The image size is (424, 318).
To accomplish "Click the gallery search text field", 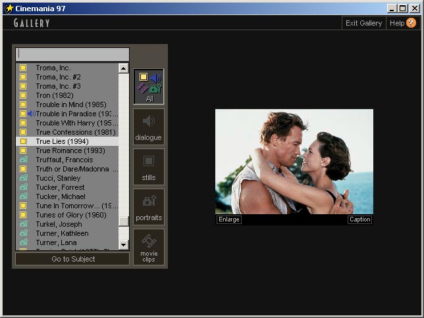I will (x=72, y=55).
